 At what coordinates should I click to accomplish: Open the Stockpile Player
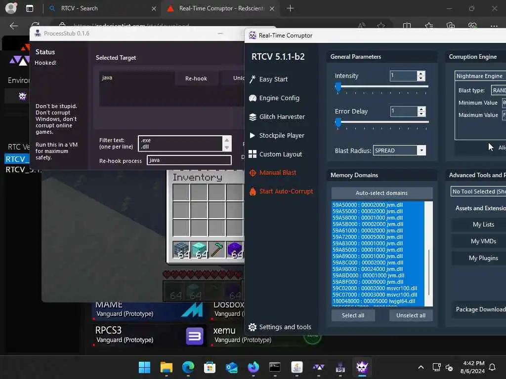click(277, 135)
